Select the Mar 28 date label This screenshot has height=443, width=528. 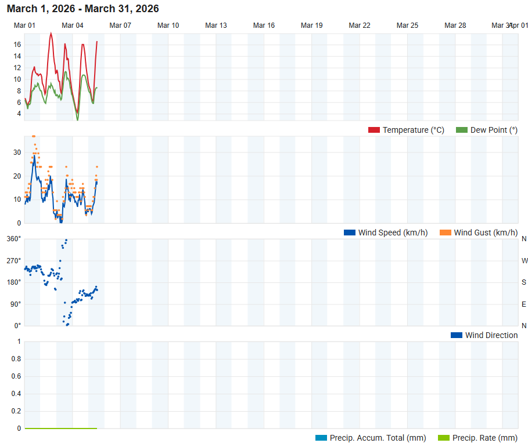pos(455,26)
